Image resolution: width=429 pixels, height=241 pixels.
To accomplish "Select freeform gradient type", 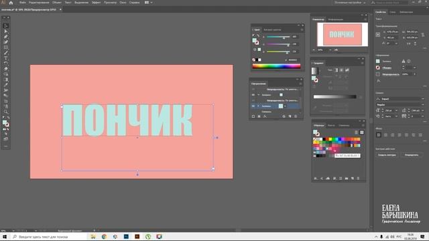I will [x=347, y=70].
